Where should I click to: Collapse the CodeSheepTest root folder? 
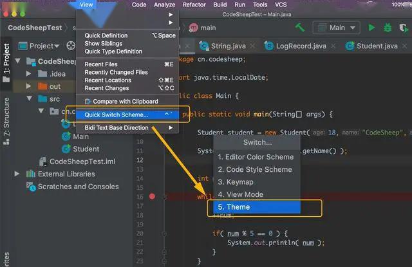(17, 61)
